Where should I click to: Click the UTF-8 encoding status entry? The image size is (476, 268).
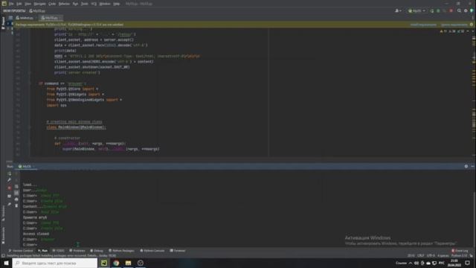point(431,255)
